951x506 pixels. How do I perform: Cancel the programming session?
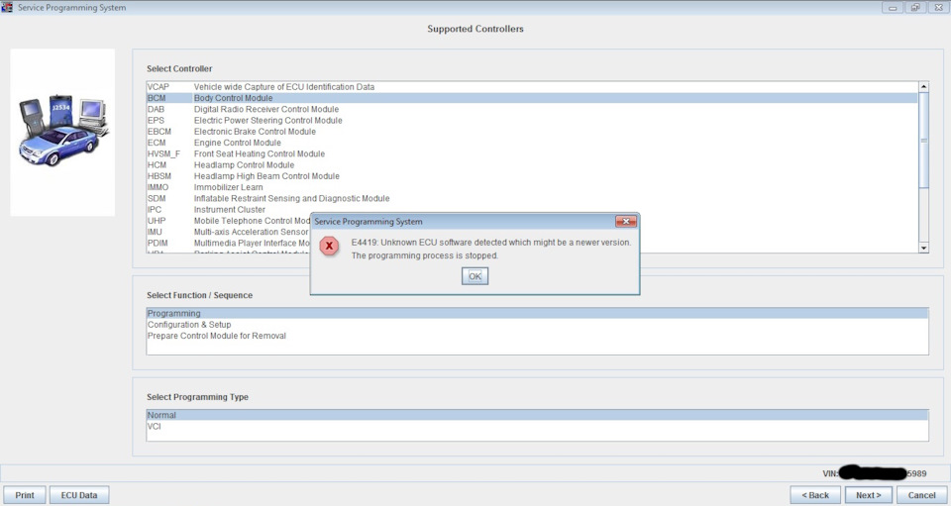click(x=922, y=495)
